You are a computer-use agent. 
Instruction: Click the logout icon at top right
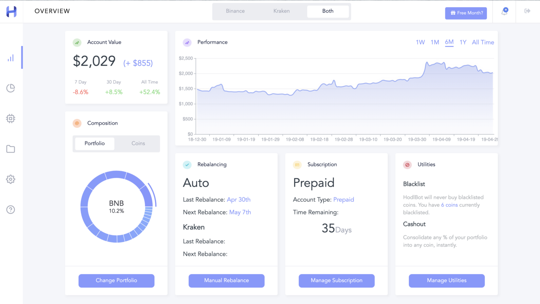(x=527, y=11)
